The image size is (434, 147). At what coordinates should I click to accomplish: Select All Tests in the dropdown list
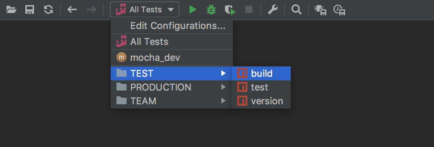click(149, 42)
